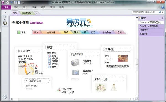Click the horizontal scrollbar left arrow
The height and width of the screenshot is (102, 166).
pyautogui.click(x=11, y=99)
